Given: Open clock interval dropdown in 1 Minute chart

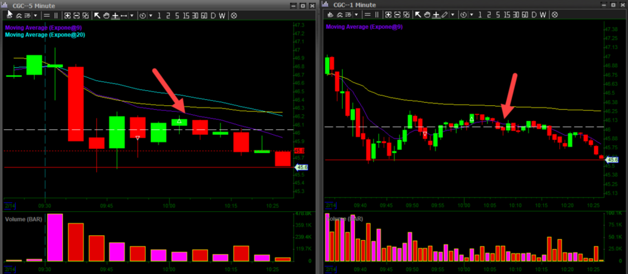Looking at the screenshot, I should click(470, 14).
